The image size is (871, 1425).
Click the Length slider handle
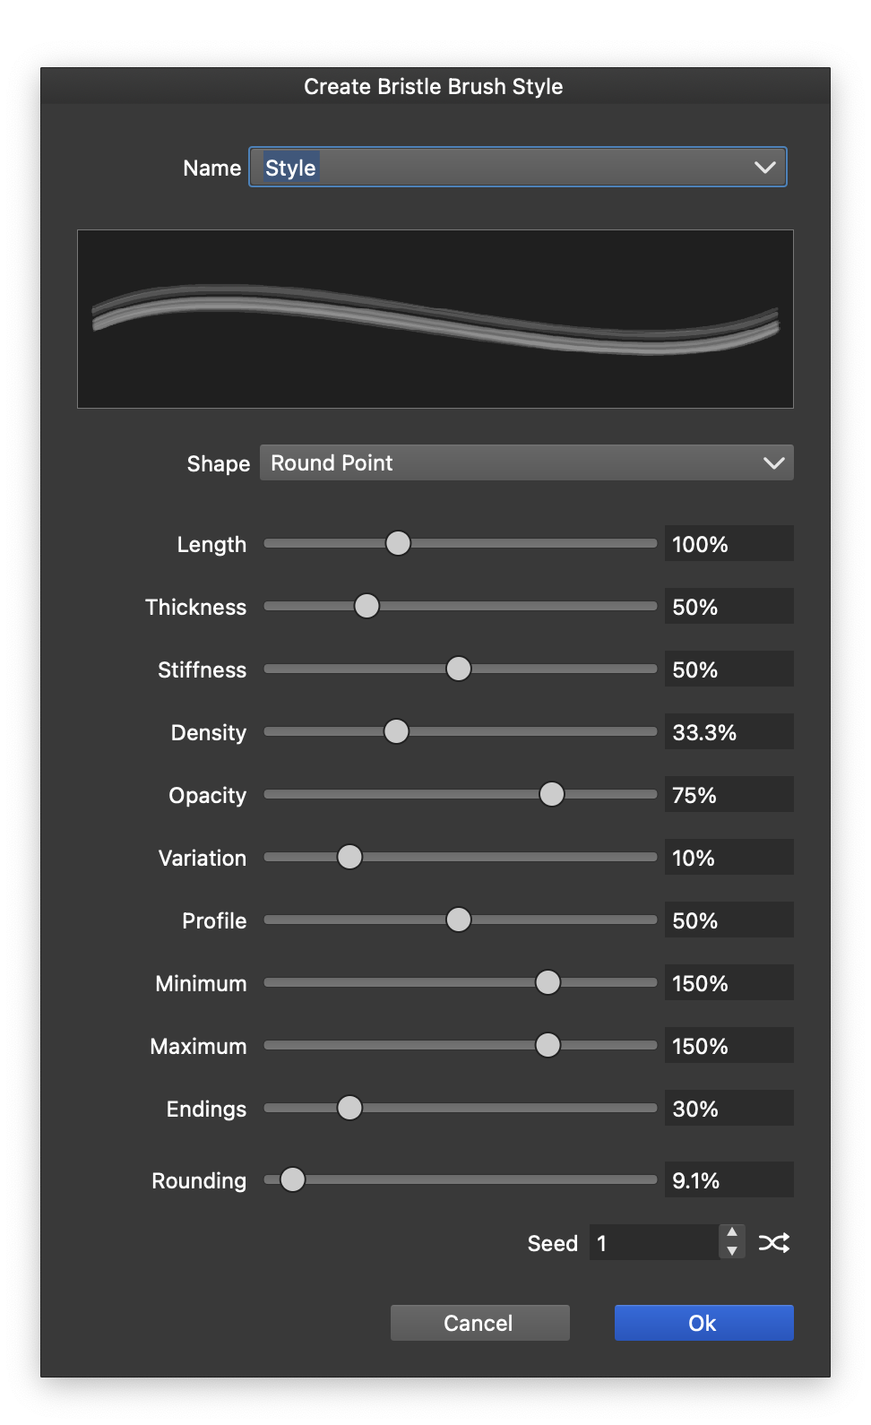(x=398, y=543)
